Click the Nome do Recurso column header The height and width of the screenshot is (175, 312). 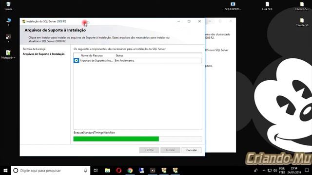click(92, 55)
